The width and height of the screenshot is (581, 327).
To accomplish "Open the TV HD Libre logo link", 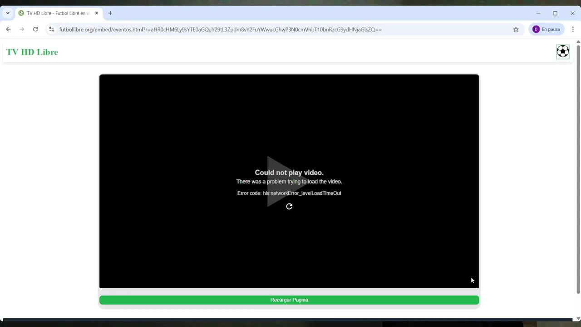I will pyautogui.click(x=32, y=52).
